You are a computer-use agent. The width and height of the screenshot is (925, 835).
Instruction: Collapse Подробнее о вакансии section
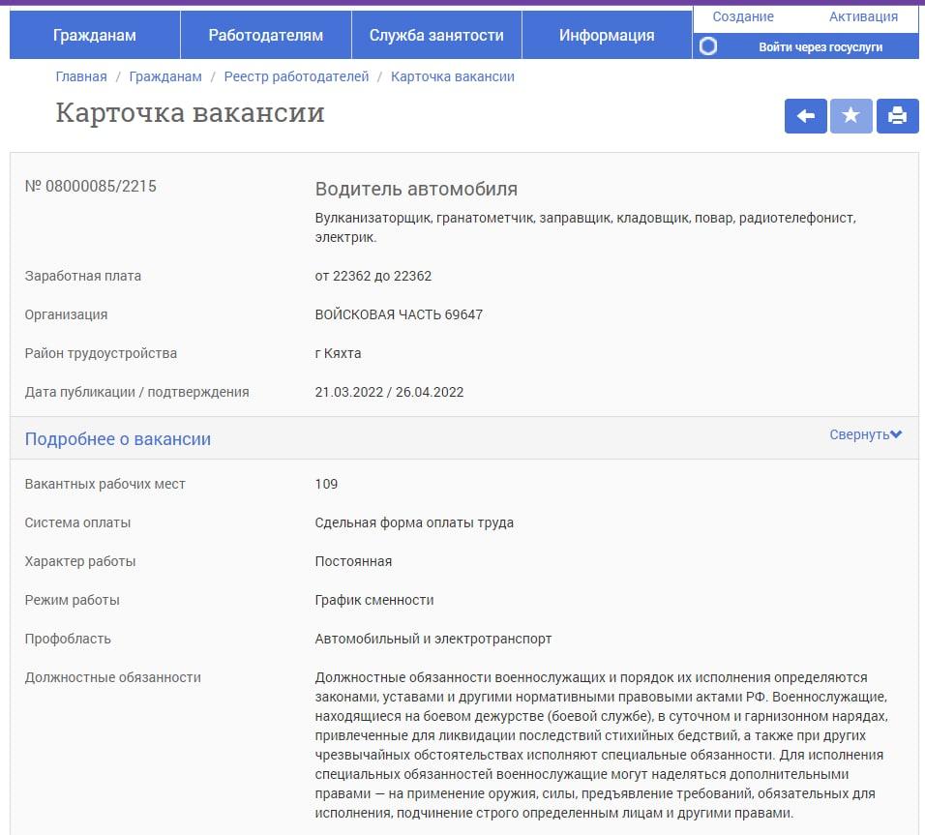(863, 435)
